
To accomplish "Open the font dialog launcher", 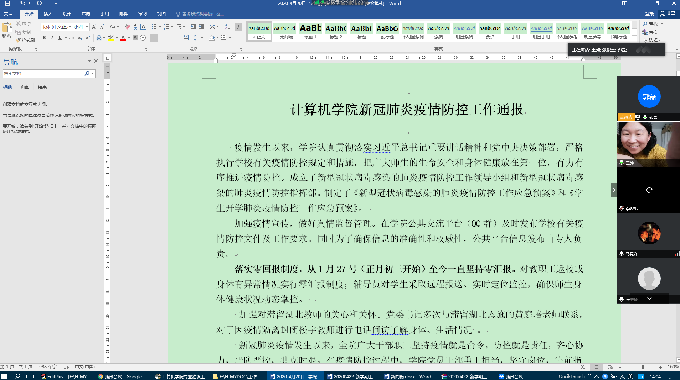I will tap(146, 49).
